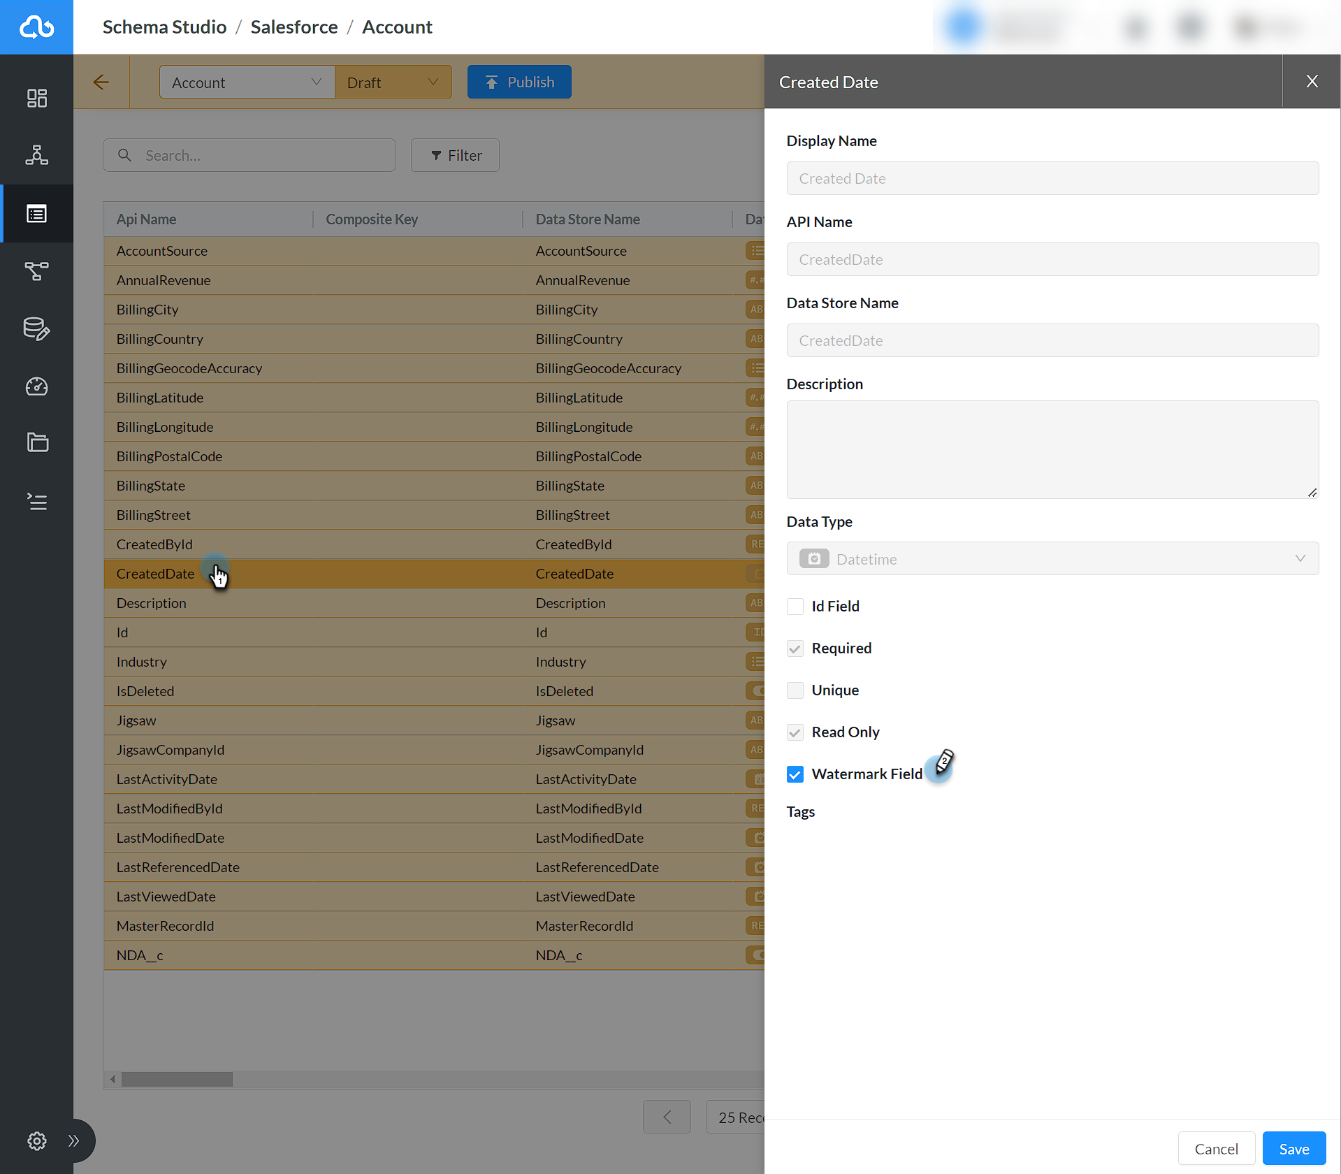Toggle the Required checkbox

pyautogui.click(x=795, y=648)
